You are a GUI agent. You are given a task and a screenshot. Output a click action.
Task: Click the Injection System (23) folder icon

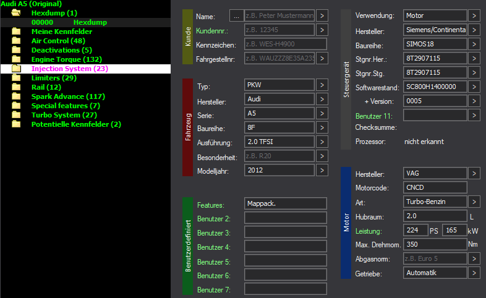tap(16, 69)
